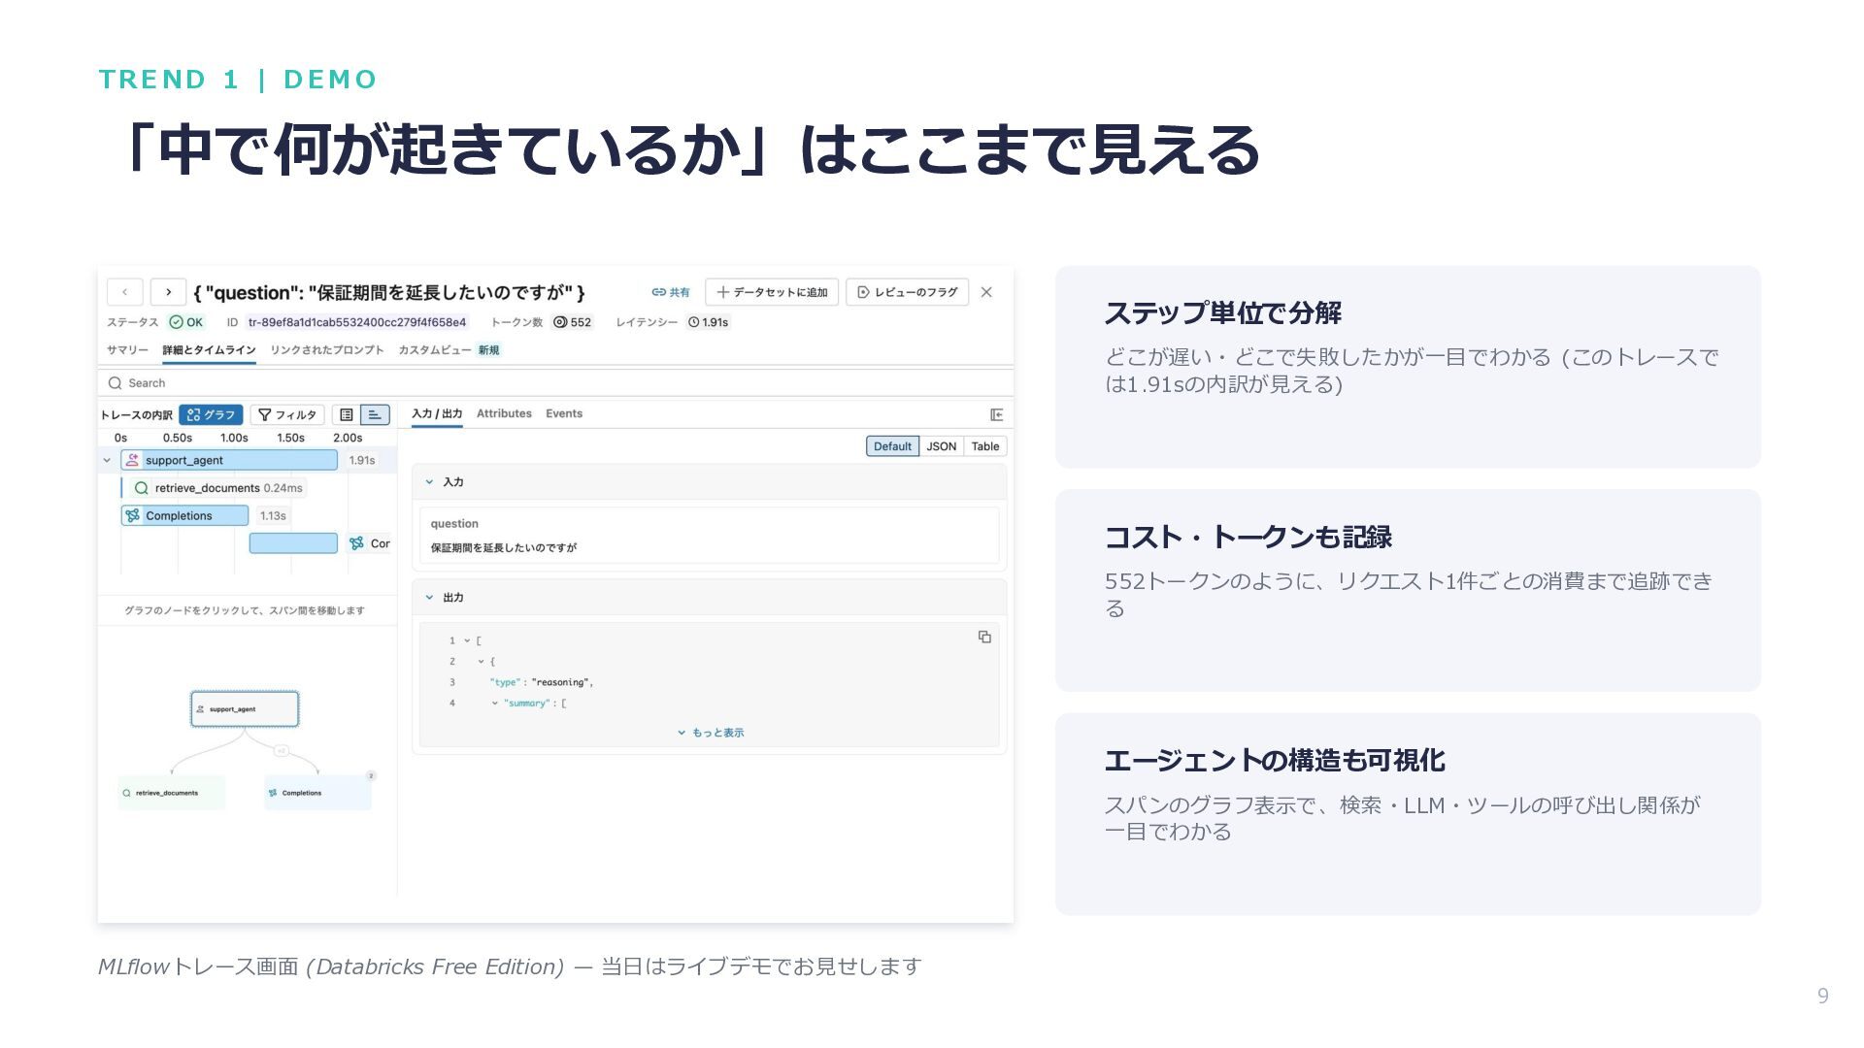Toggle the グラフ view button
Image resolution: width=1864 pixels, height=1048 pixels.
[211, 415]
